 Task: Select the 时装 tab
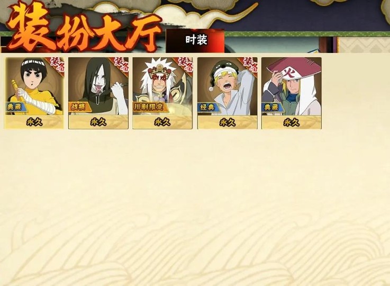[195, 41]
